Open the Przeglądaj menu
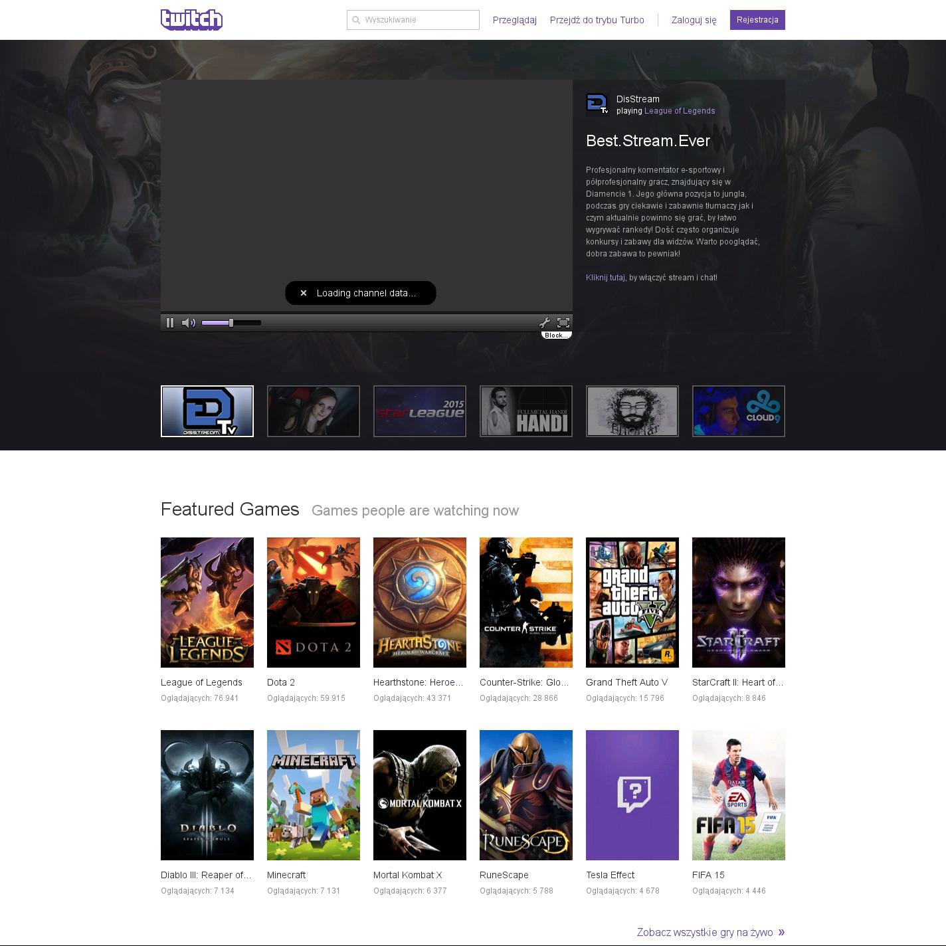Screen dimensions: 946x946 click(x=515, y=20)
